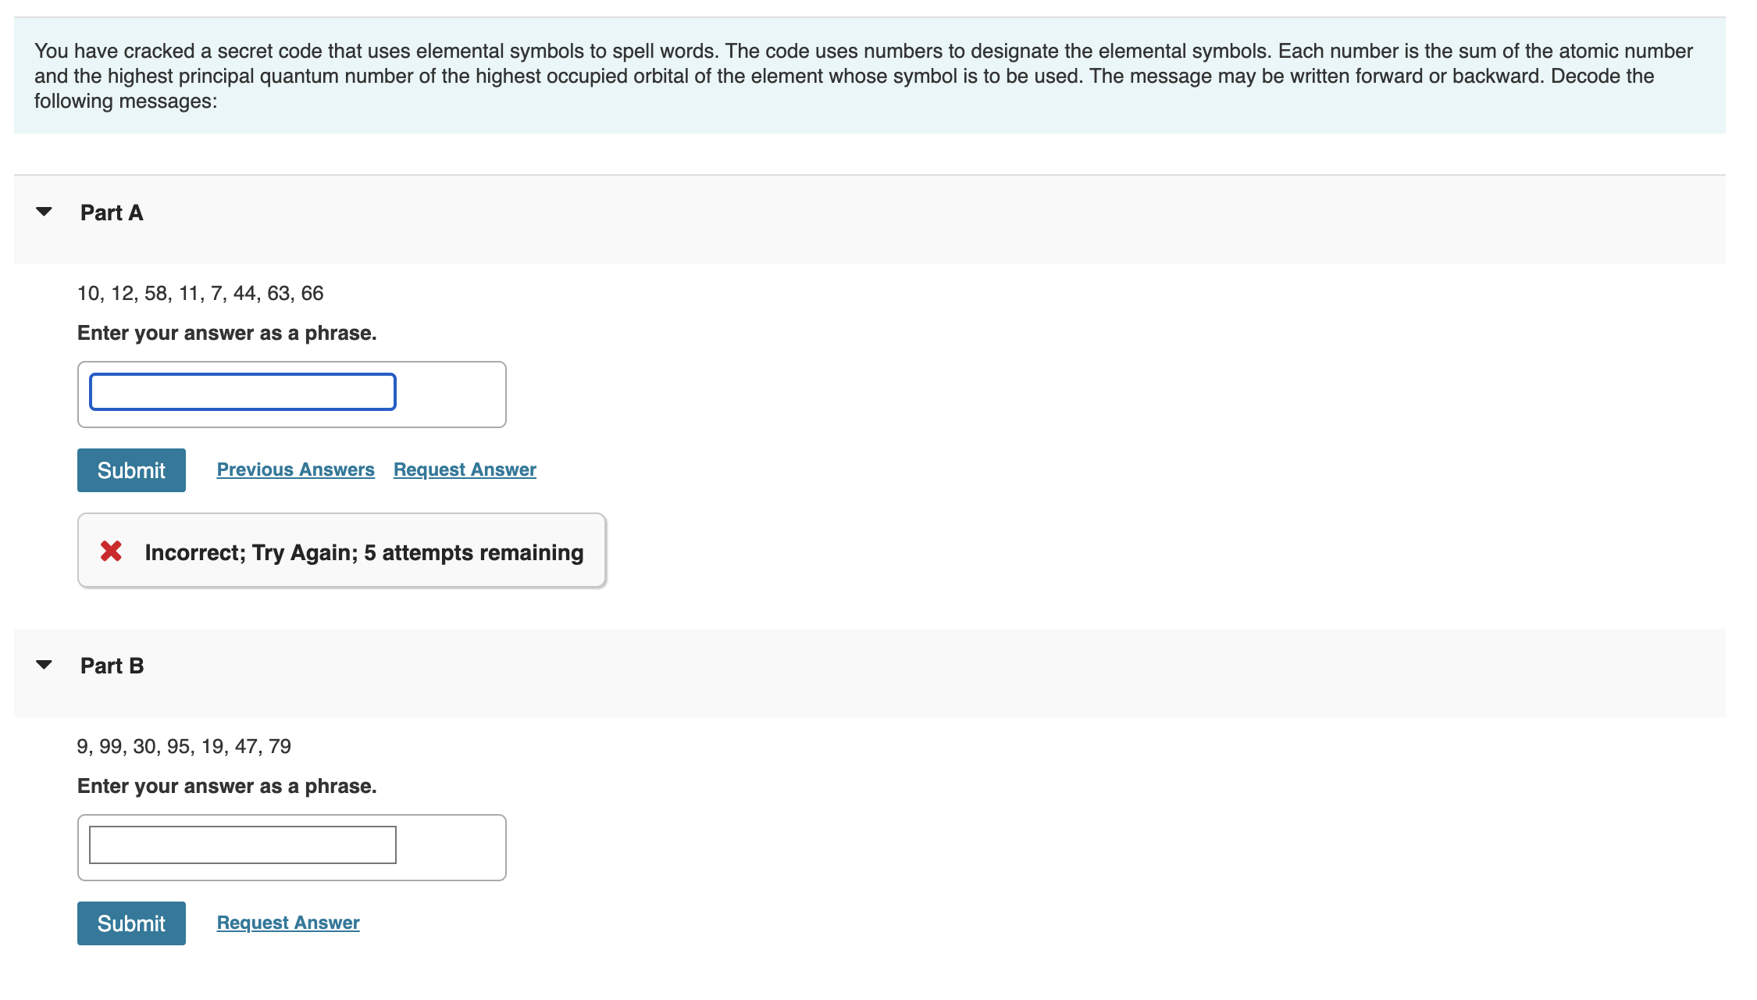Request Answer for Part B
The width and height of the screenshot is (1757, 1000).
point(288,923)
